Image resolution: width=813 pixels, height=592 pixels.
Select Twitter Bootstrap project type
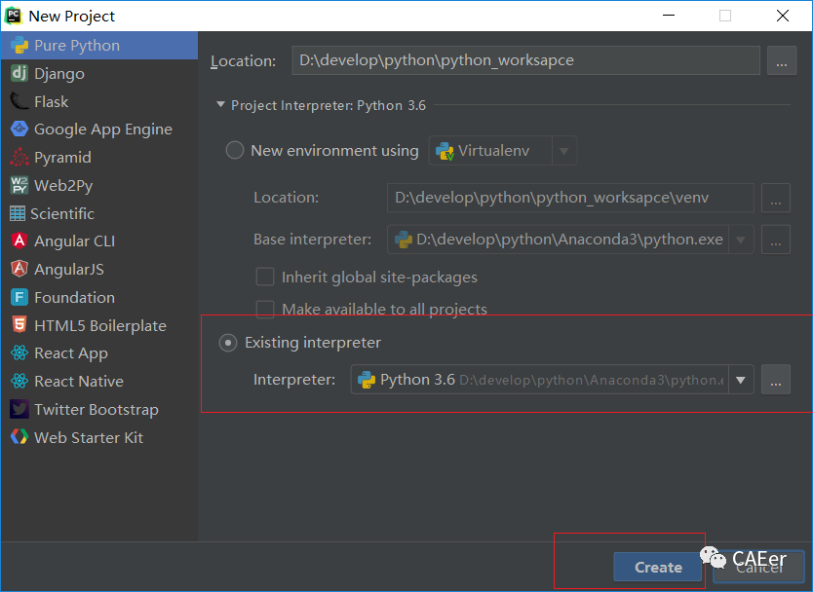click(x=99, y=409)
